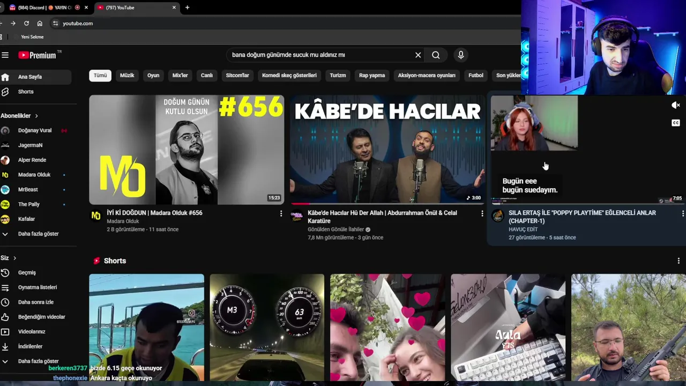The image size is (686, 386).
Task: Filter by Canlı chip
Action: pyautogui.click(x=207, y=76)
